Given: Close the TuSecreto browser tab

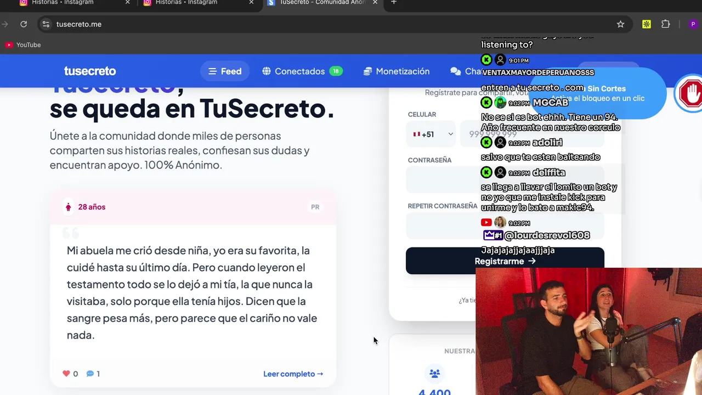Looking at the screenshot, I should pos(375,3).
